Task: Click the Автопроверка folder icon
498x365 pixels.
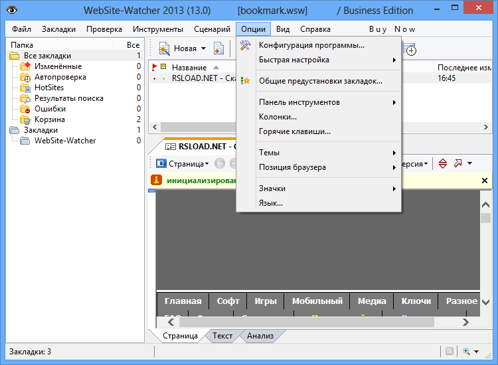Action: click(25, 77)
